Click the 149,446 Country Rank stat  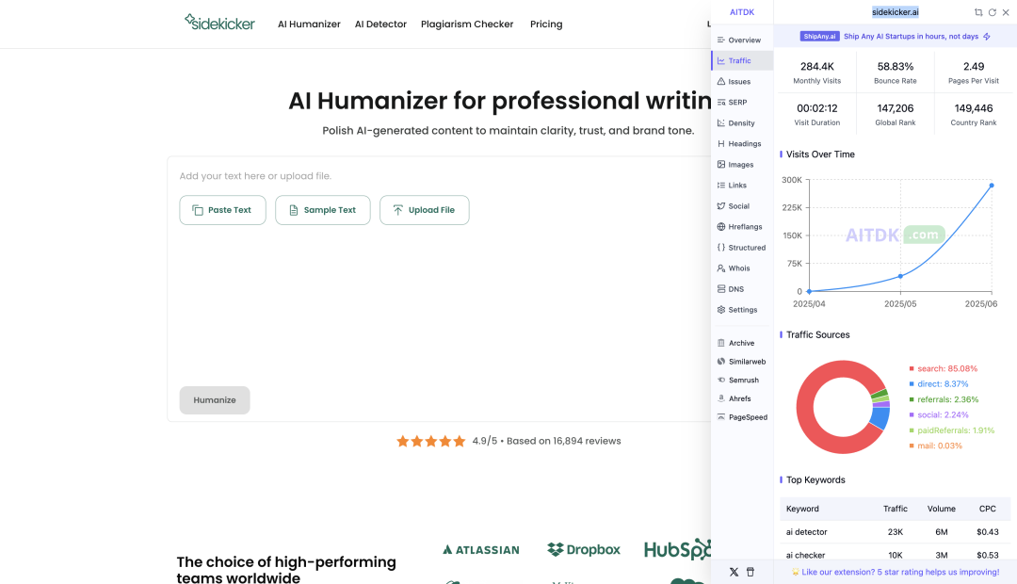tap(974, 114)
